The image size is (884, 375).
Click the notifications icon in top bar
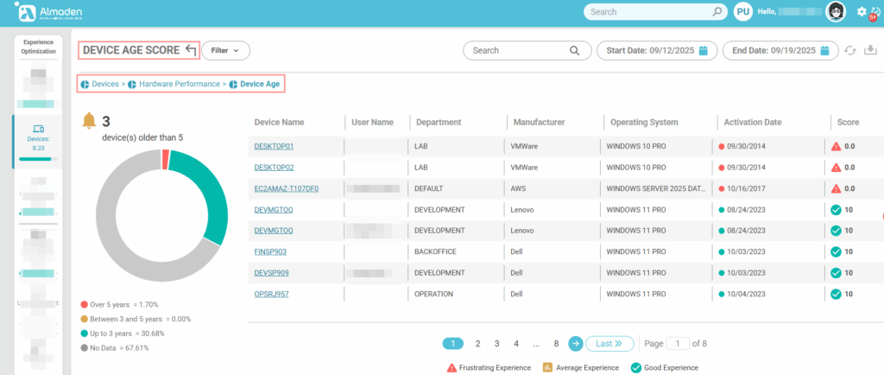(x=875, y=12)
